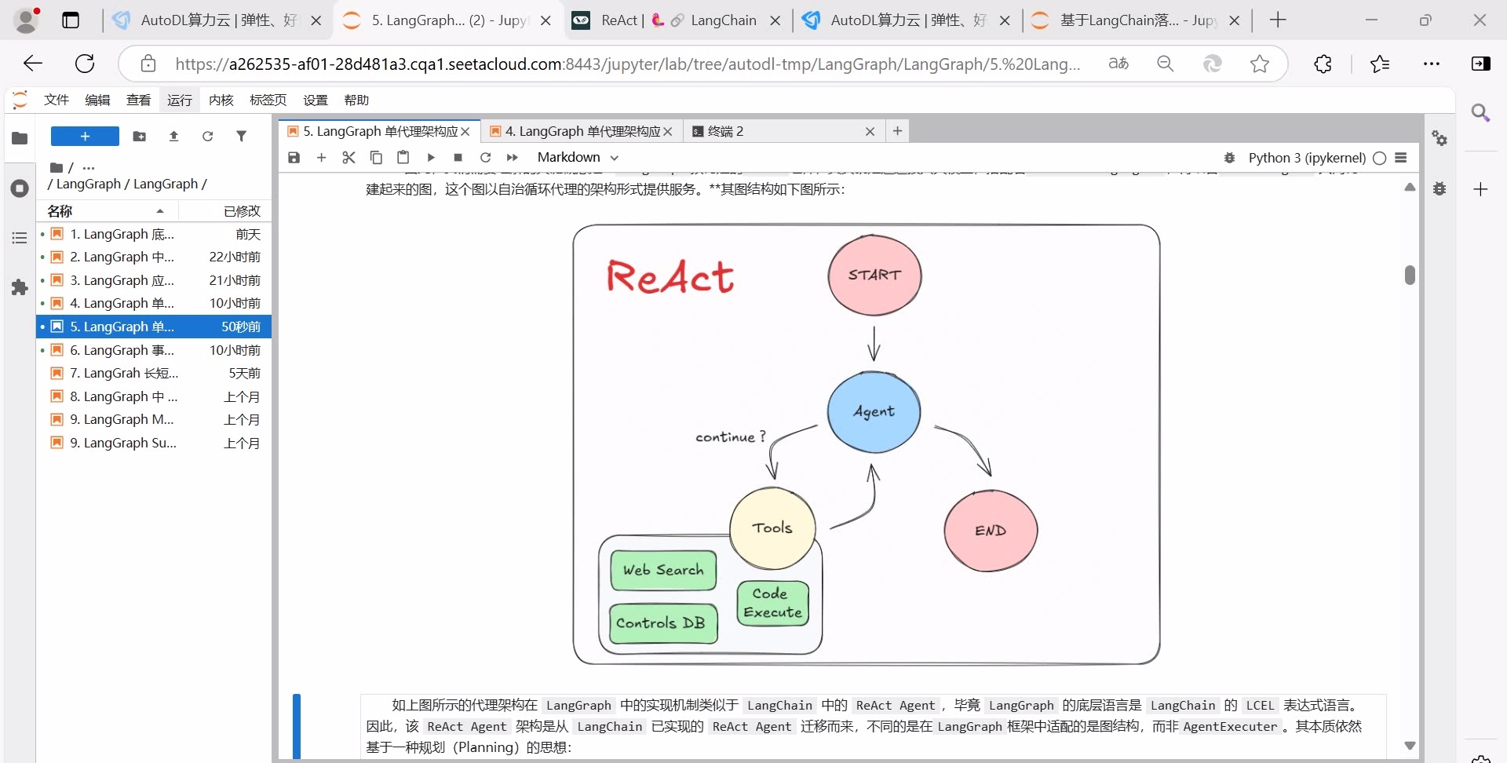Open the 内核 menu
This screenshot has width=1507, height=763.
pyautogui.click(x=221, y=100)
